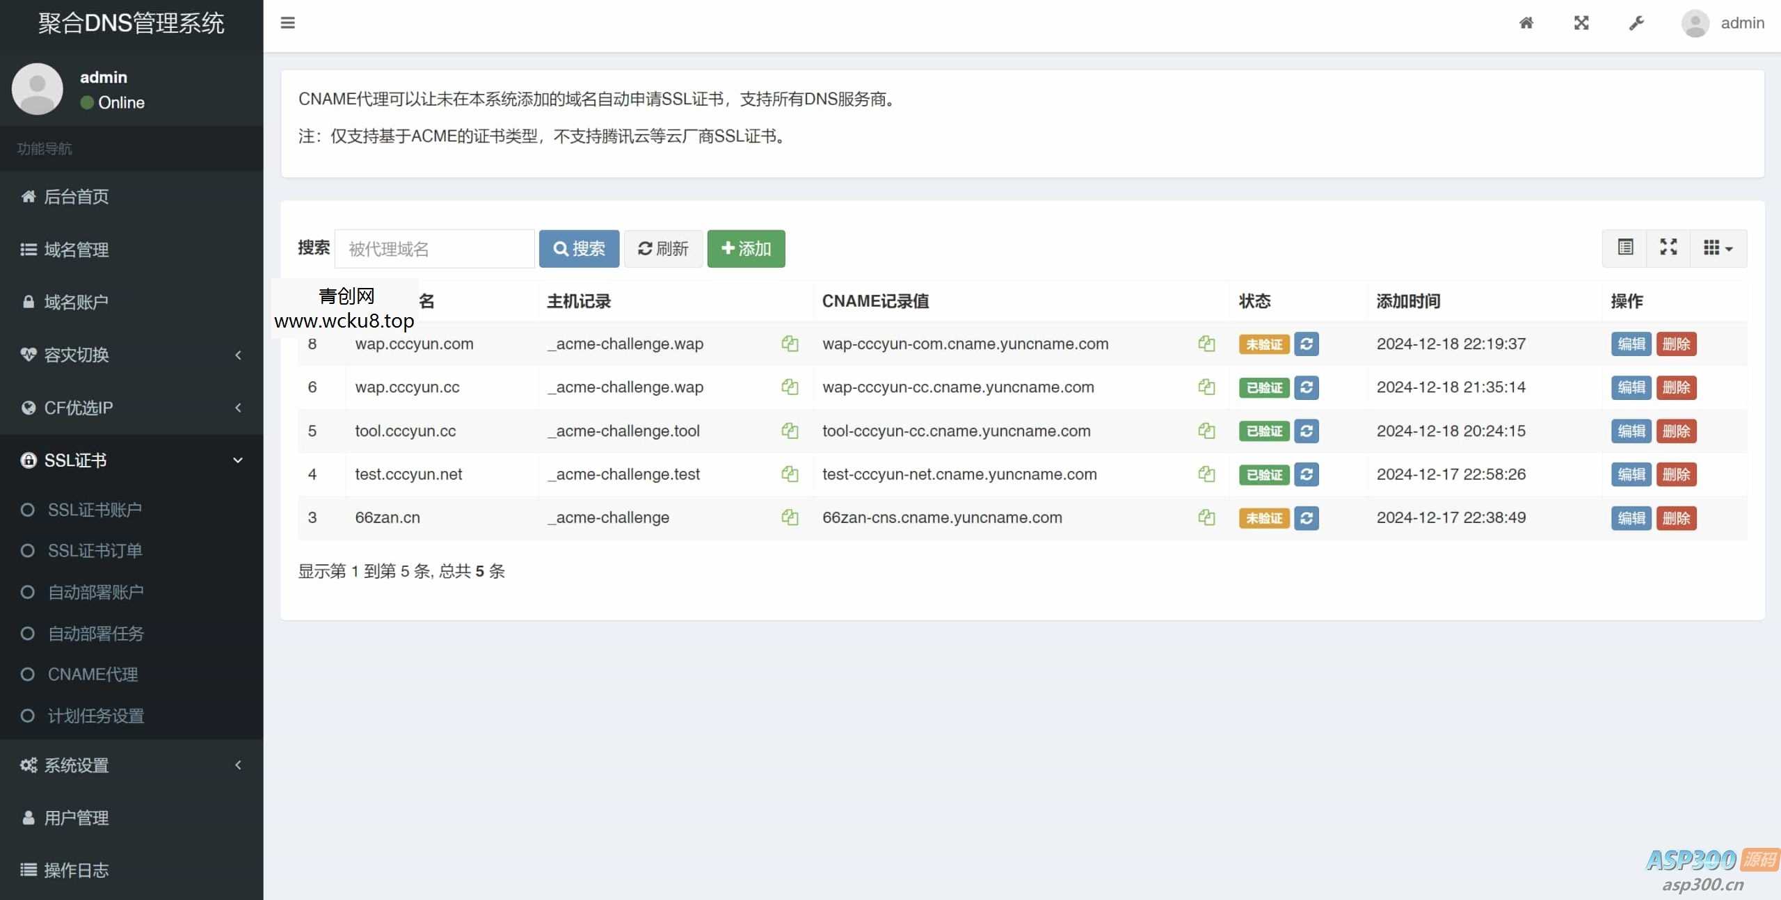Trigger verification refresh for wap.cccyun.cc row
This screenshot has width=1781, height=900.
[x=1307, y=387]
